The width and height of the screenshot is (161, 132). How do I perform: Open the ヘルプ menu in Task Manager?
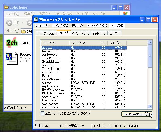click(117, 26)
